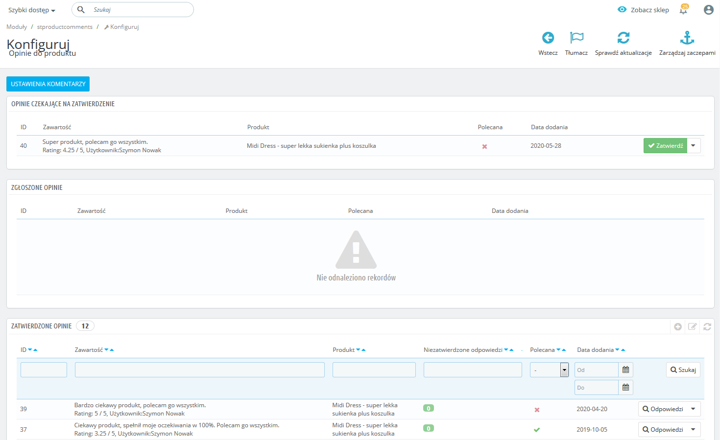Open the user profile avatar icon
This screenshot has width=720, height=440.
click(708, 10)
